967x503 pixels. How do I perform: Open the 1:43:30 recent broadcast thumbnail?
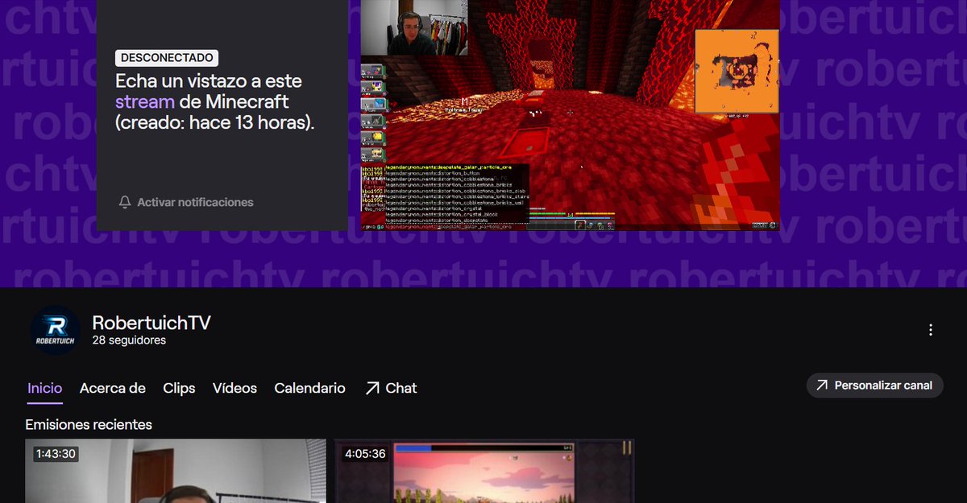pyautogui.click(x=176, y=471)
